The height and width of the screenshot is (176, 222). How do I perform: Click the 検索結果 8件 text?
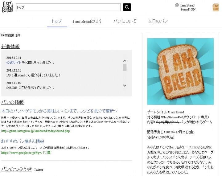[x=11, y=35]
